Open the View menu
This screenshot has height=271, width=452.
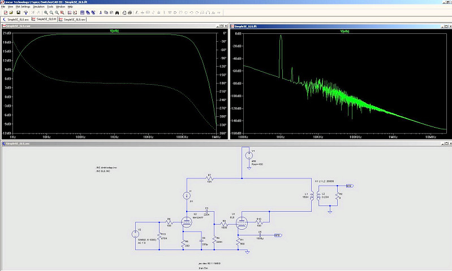coord(10,7)
